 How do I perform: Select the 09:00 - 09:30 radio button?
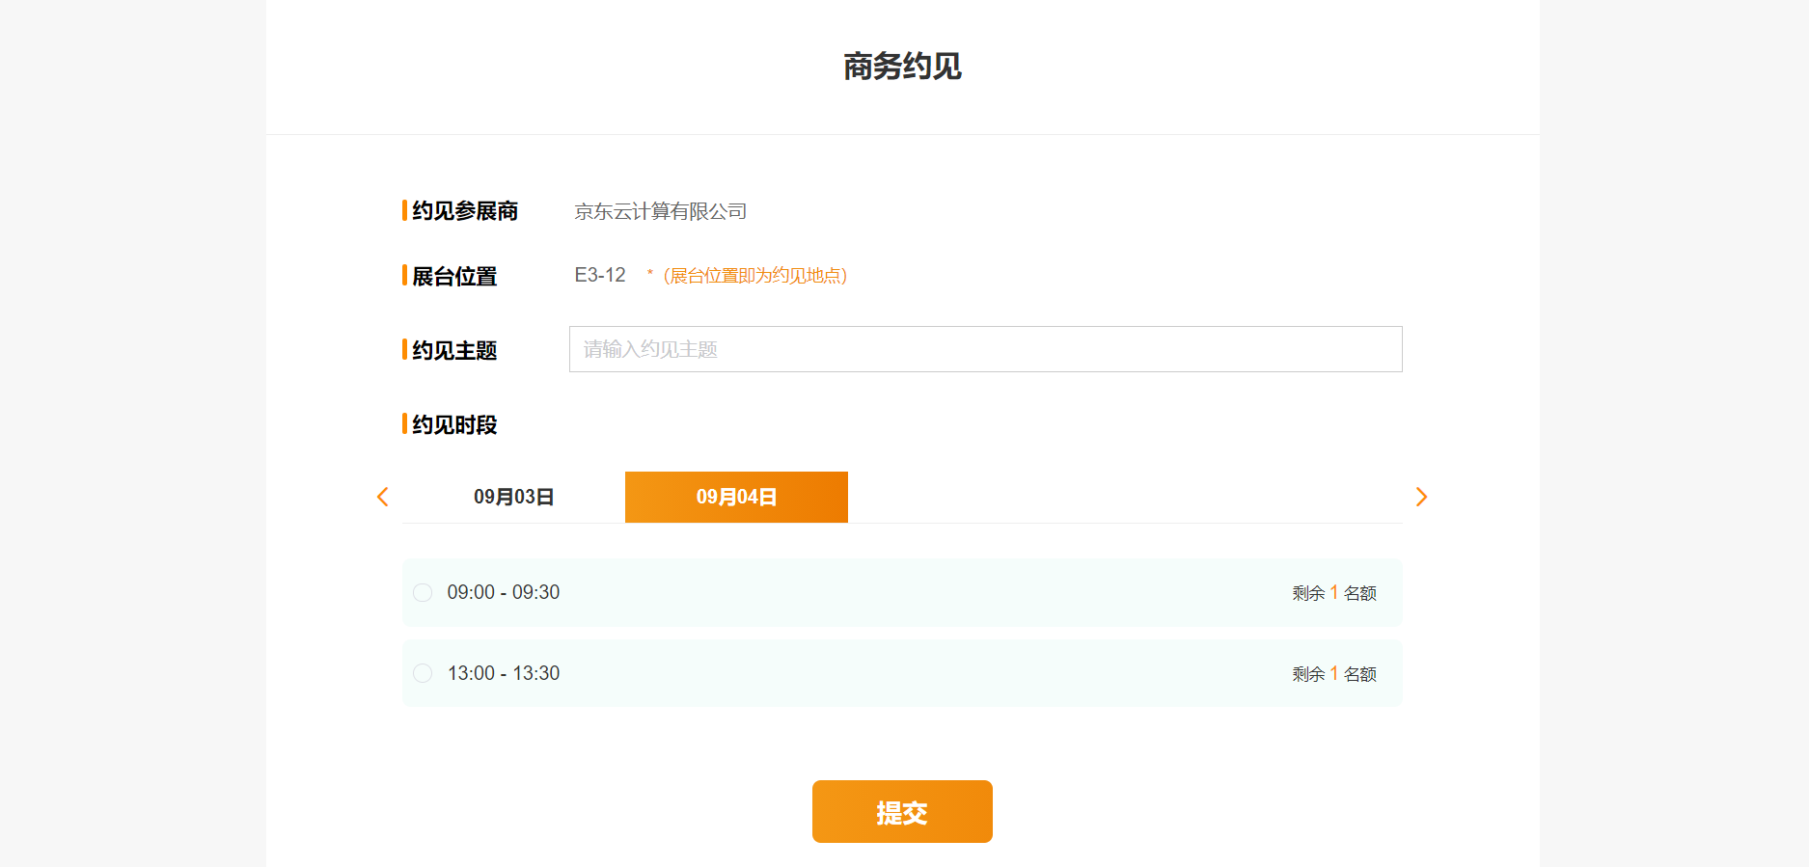coord(423,592)
